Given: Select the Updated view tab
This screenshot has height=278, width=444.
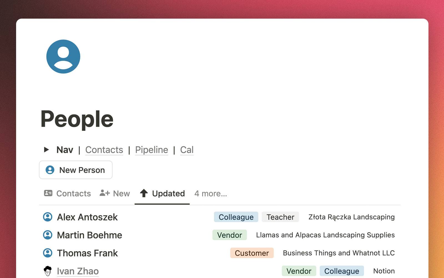Looking at the screenshot, I should (x=162, y=193).
